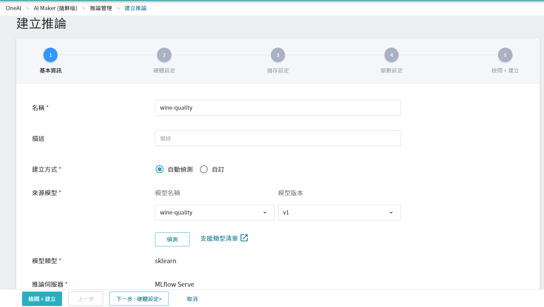This screenshot has height=307, width=544.
Task: Click the 描述 input field
Action: [x=278, y=138]
